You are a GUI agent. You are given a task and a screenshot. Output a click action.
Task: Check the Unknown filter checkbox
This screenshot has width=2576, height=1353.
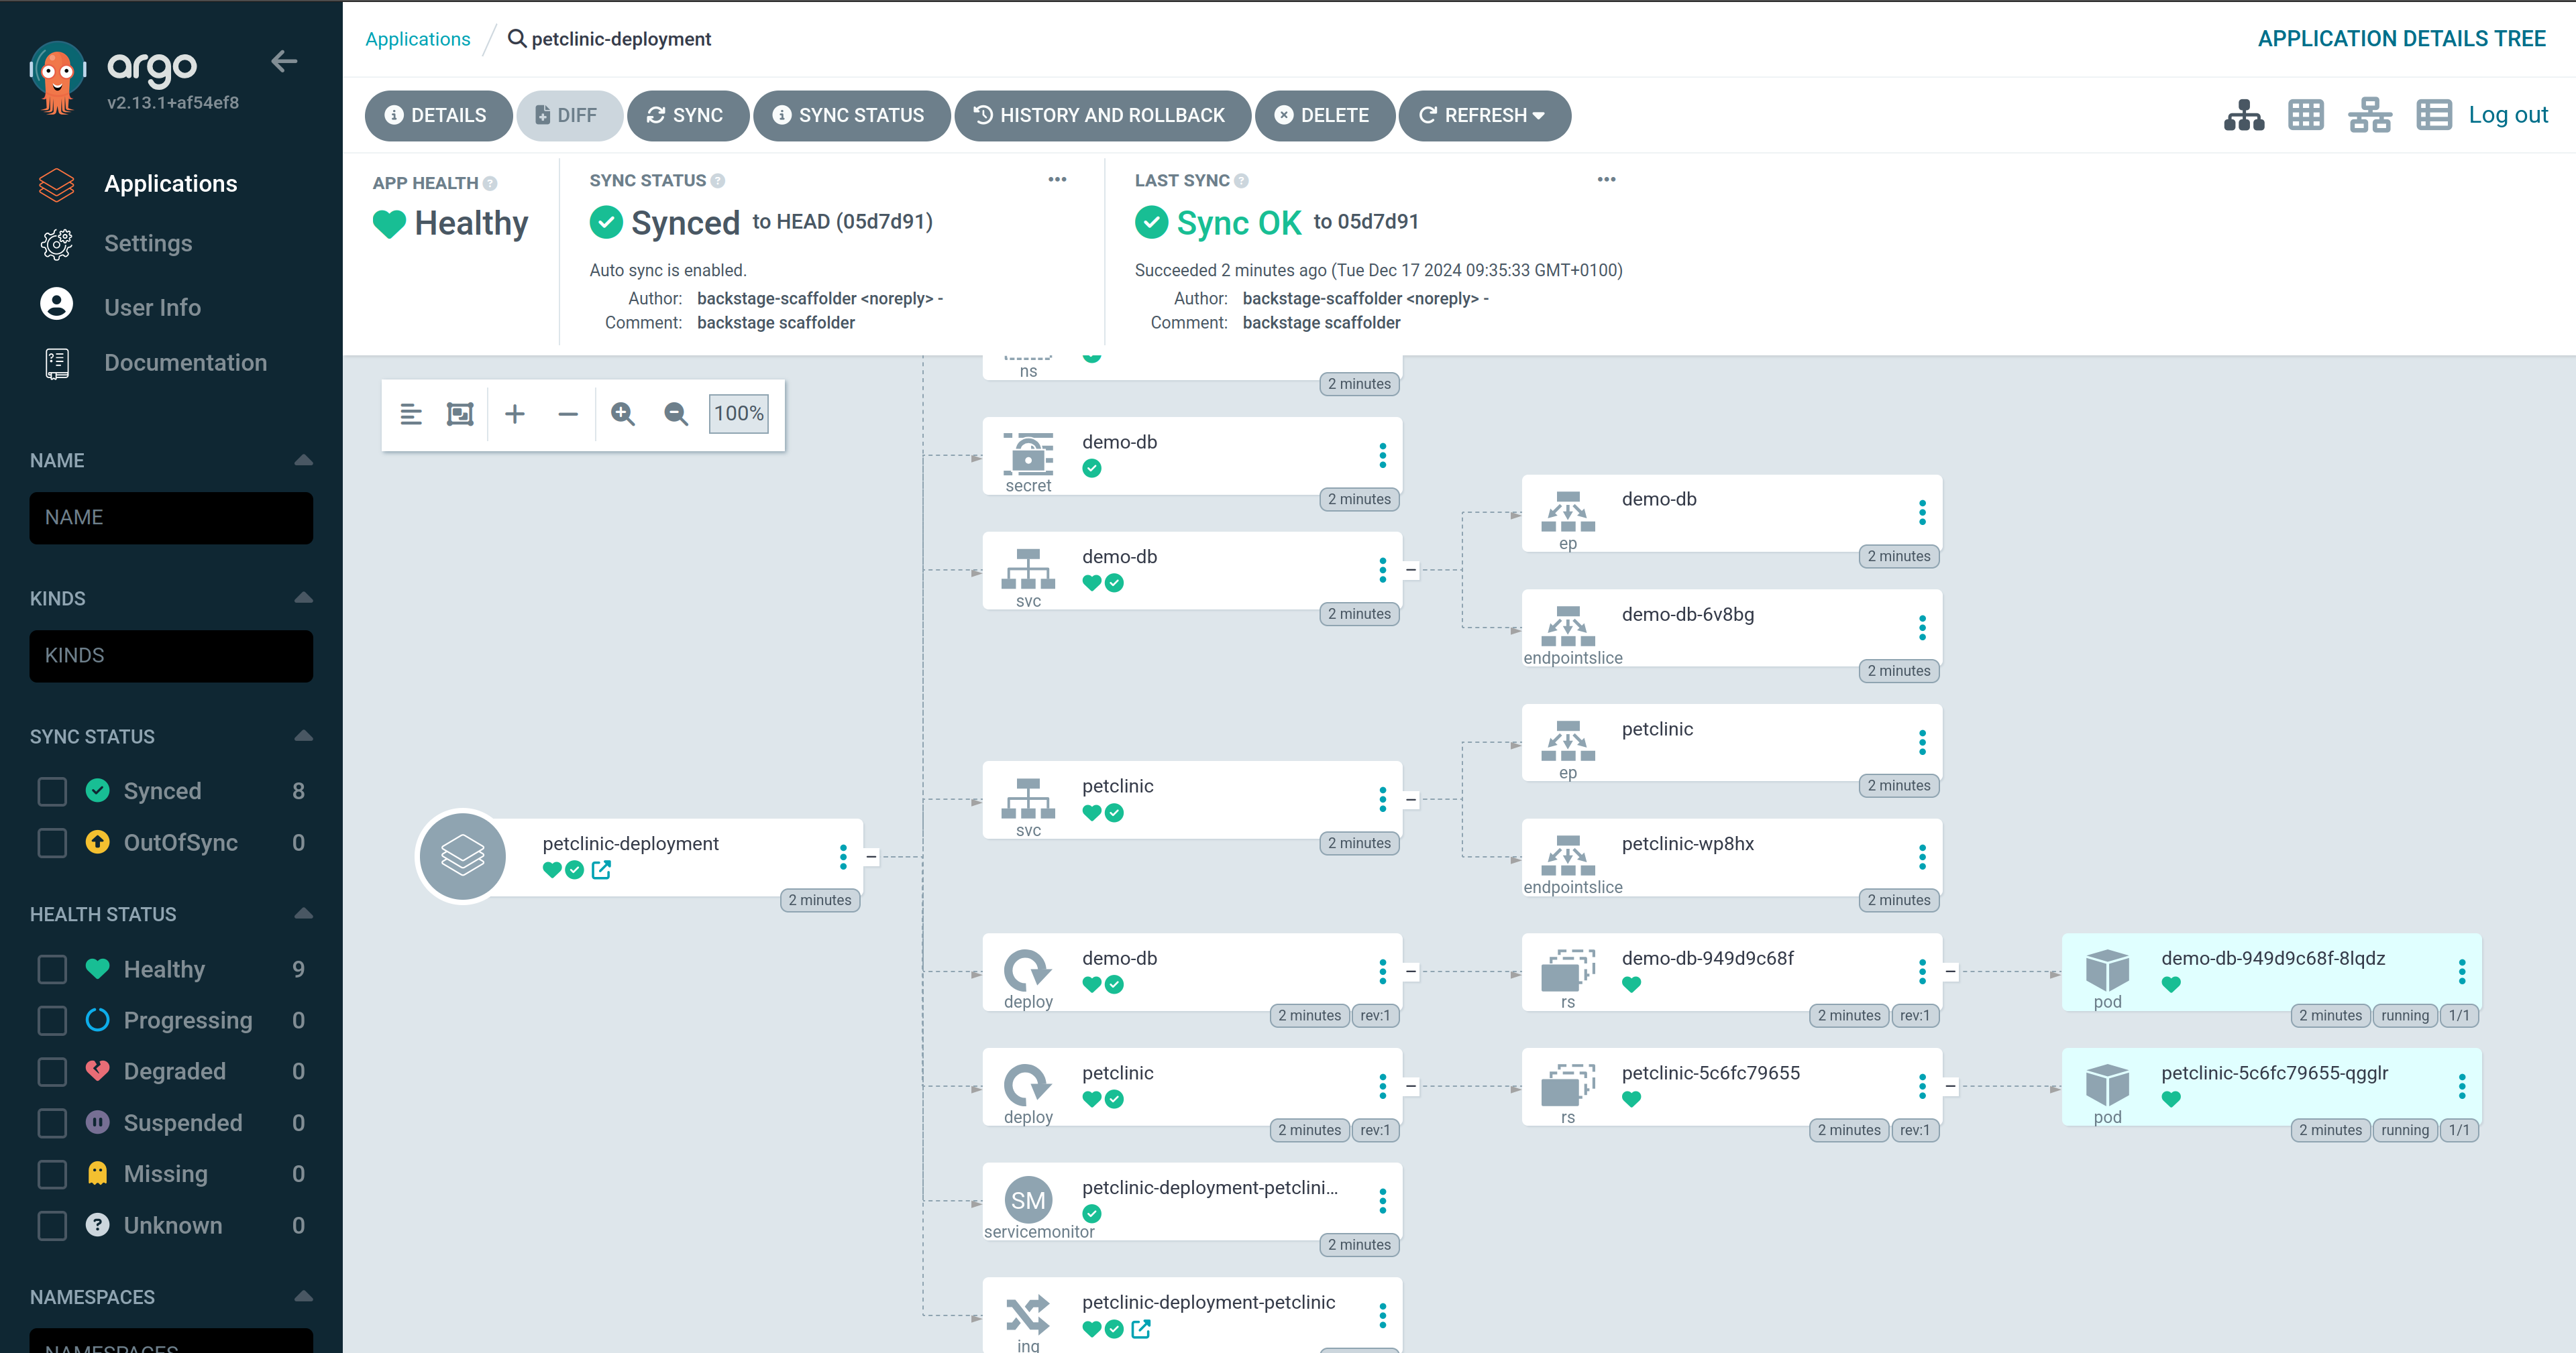52,1226
